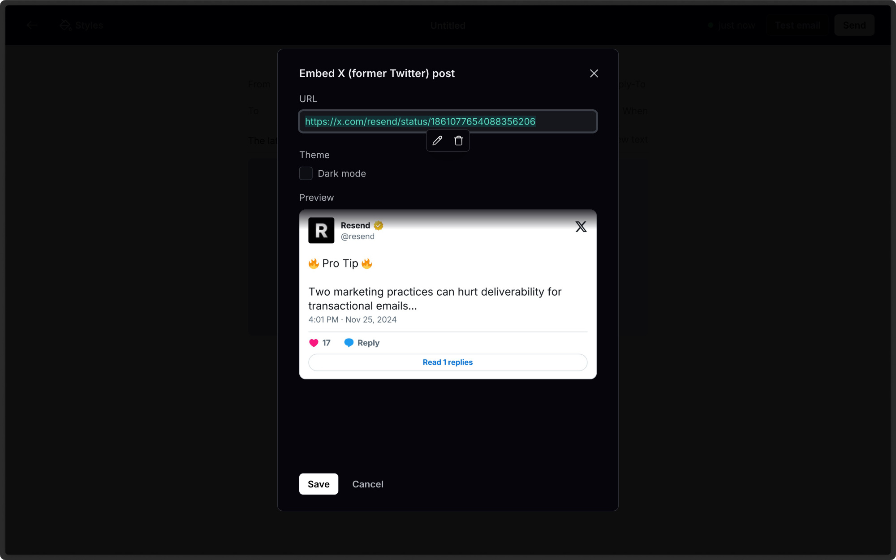The image size is (896, 560).
Task: Click the gold verified badge
Action: (379, 225)
